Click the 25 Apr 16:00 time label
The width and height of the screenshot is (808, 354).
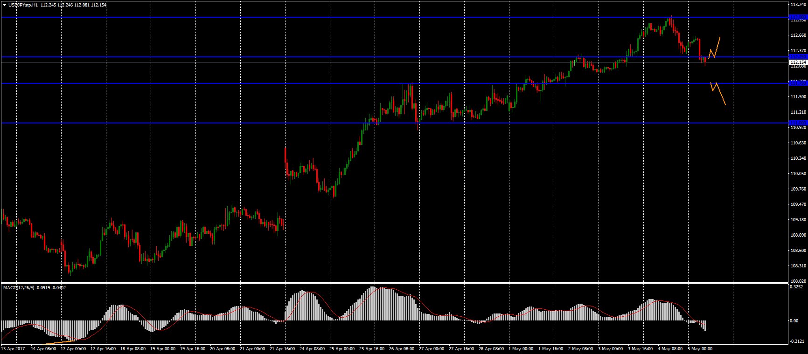point(373,349)
